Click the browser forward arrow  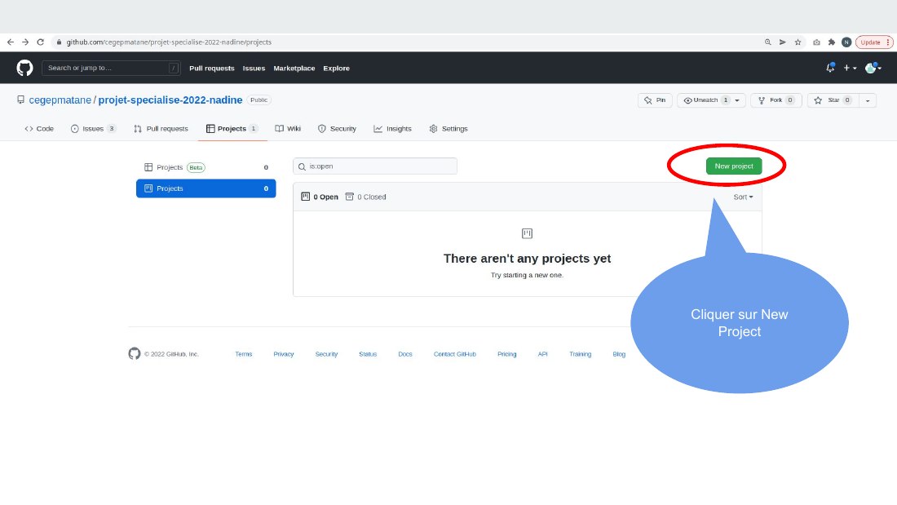click(x=25, y=42)
